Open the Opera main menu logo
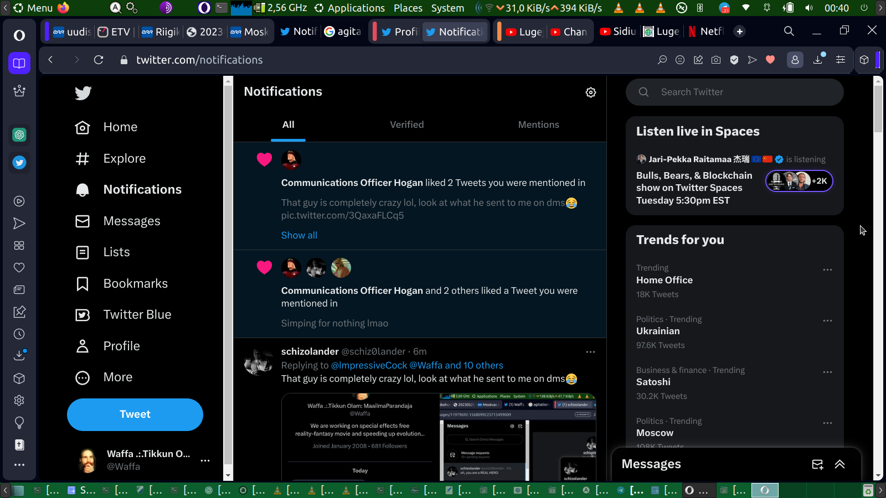The width and height of the screenshot is (886, 498). [19, 35]
